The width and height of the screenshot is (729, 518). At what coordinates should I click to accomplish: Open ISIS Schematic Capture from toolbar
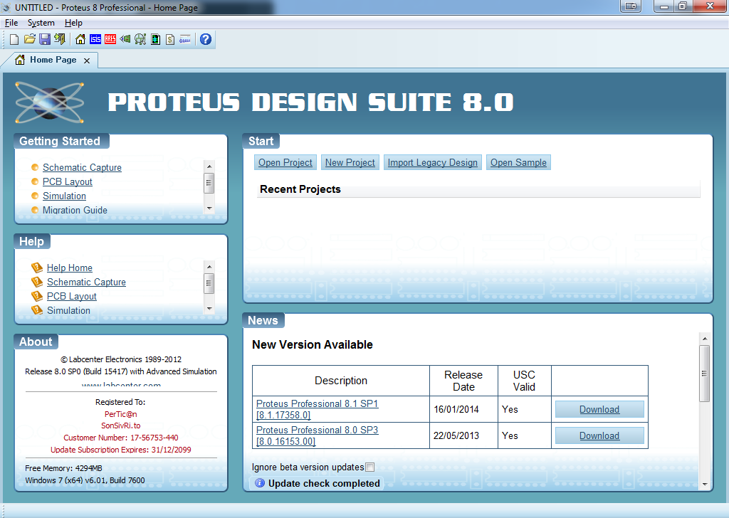95,39
